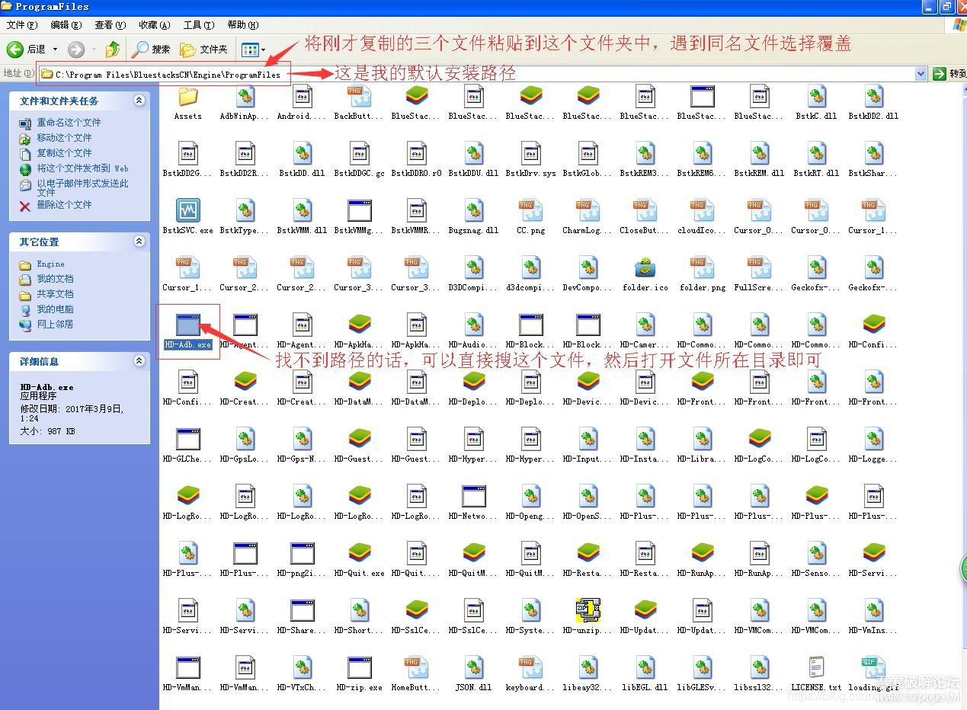Click the 转到 Go button
Screen dimensions: 967x710
pyautogui.click(x=948, y=74)
